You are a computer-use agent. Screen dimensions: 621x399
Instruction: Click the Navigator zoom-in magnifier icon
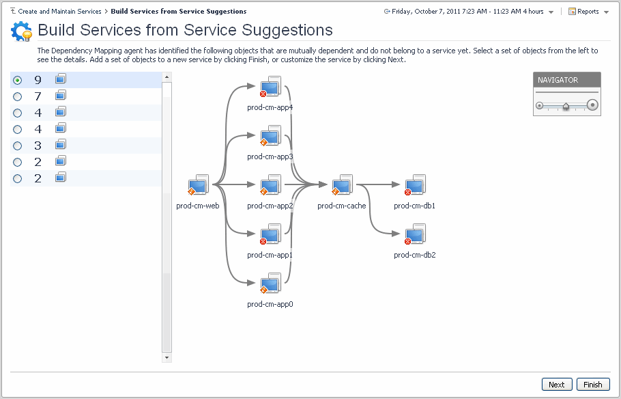592,105
